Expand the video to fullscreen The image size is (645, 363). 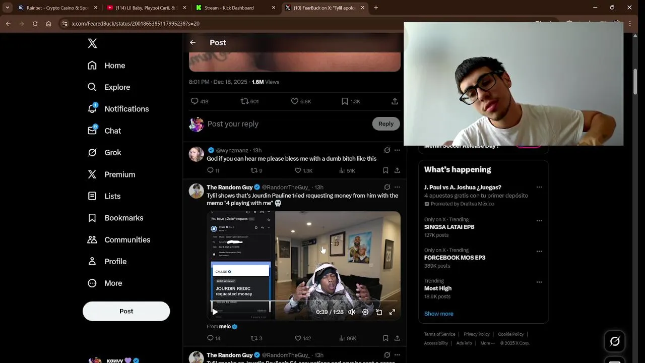pos(392,312)
